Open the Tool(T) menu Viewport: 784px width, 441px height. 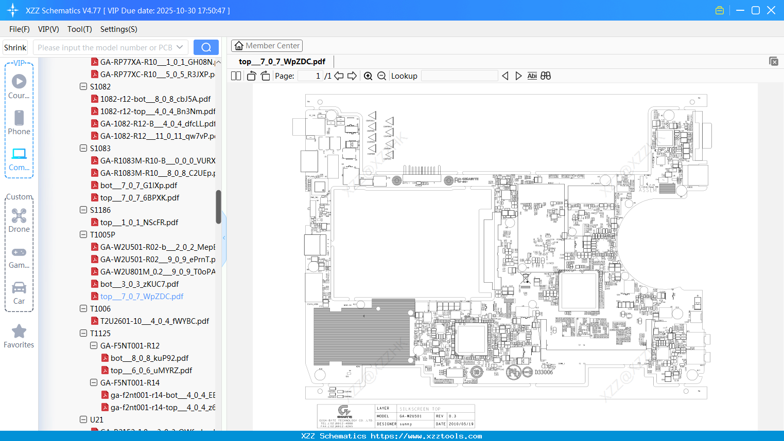coord(80,29)
